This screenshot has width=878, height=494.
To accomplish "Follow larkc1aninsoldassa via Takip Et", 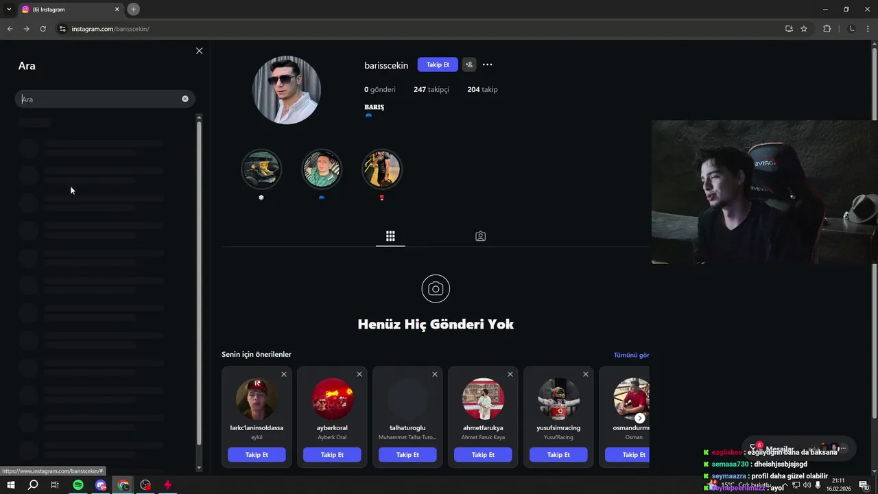I will click(257, 454).
